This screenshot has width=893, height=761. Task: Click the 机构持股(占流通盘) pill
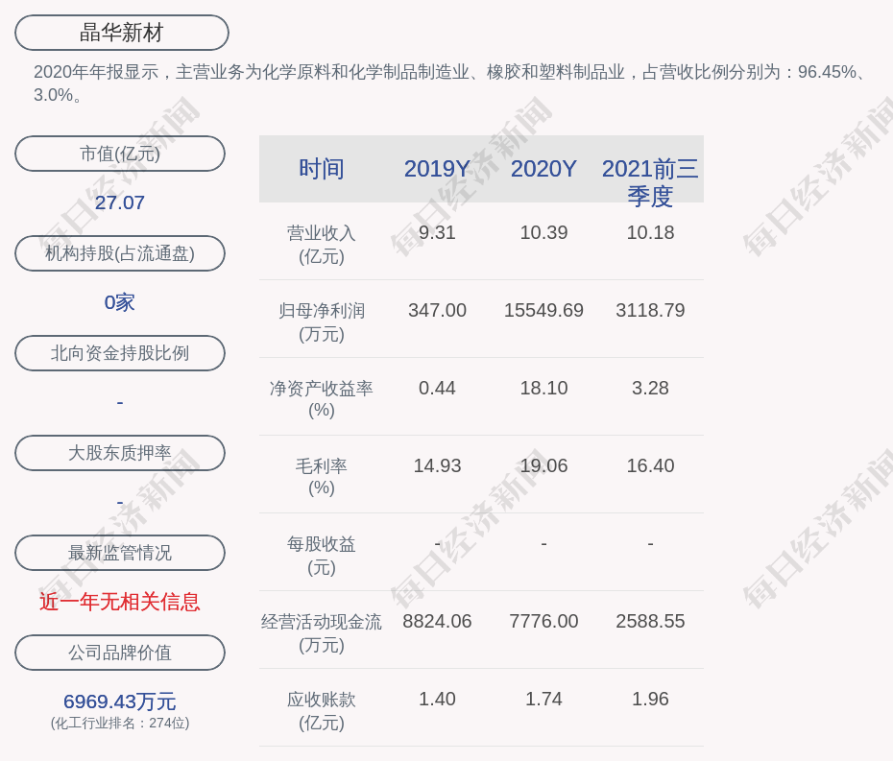pyautogui.click(x=120, y=253)
